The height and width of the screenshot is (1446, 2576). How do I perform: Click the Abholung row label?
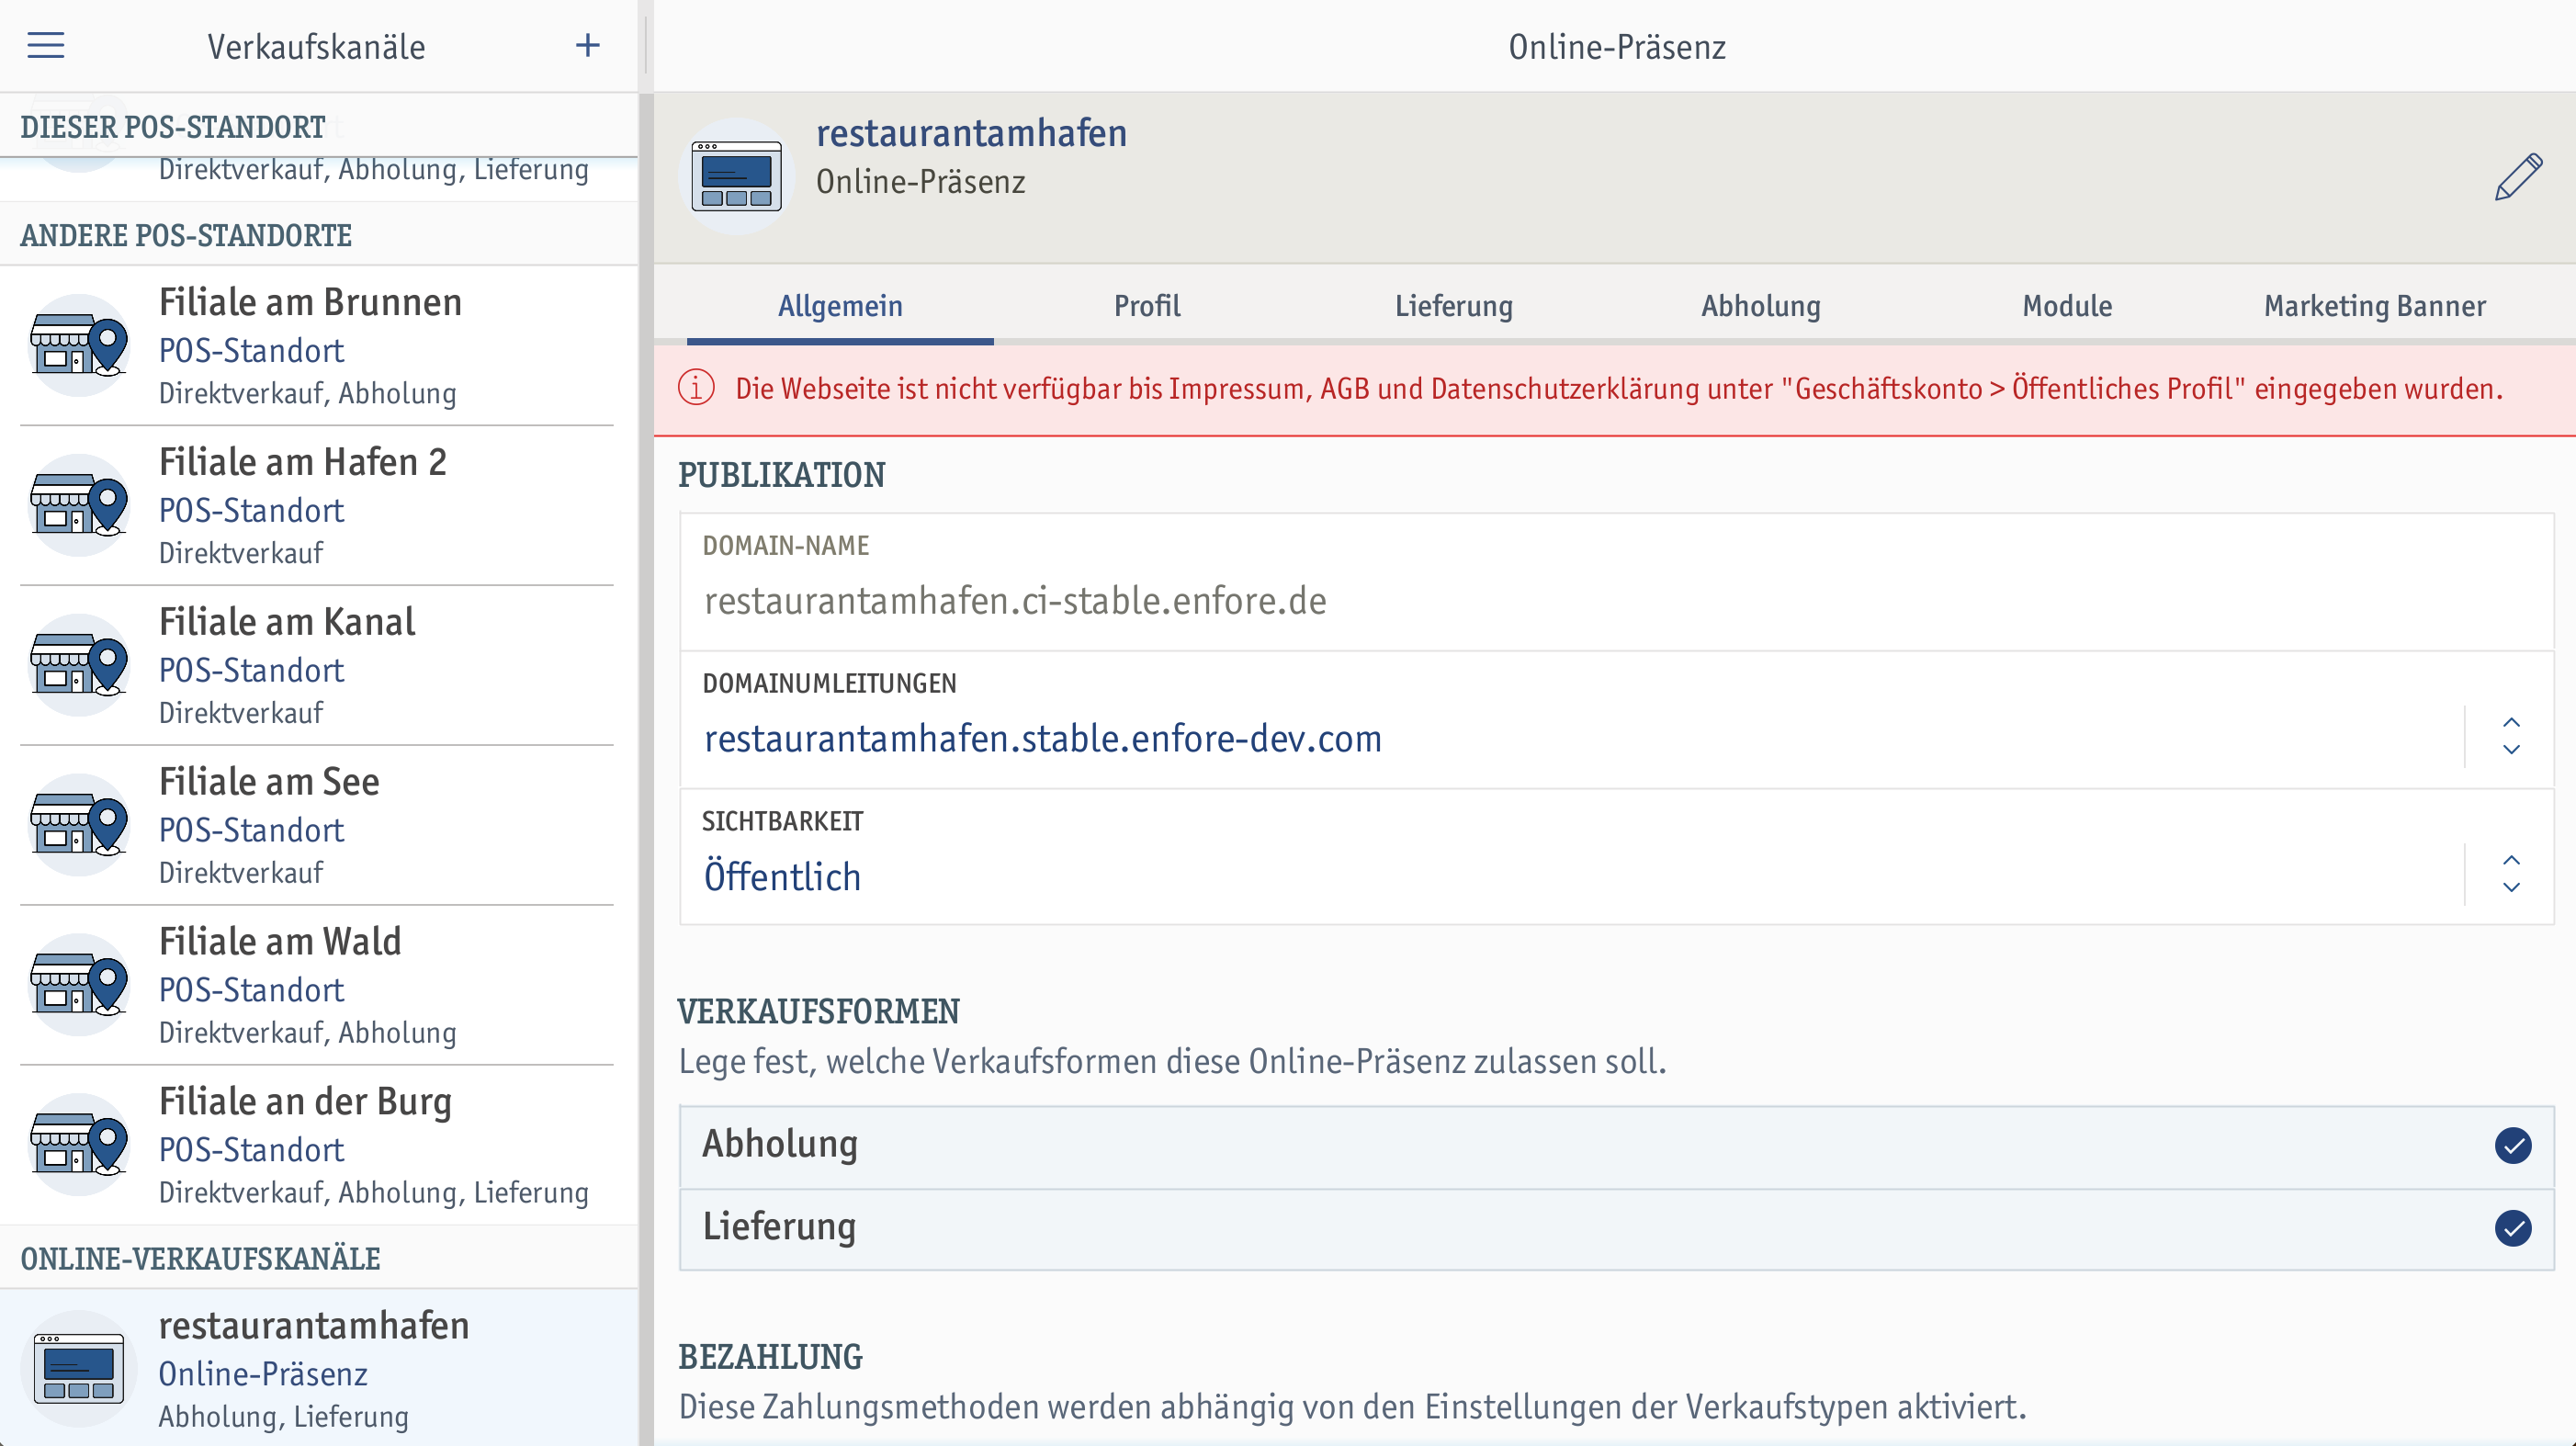780,1144
